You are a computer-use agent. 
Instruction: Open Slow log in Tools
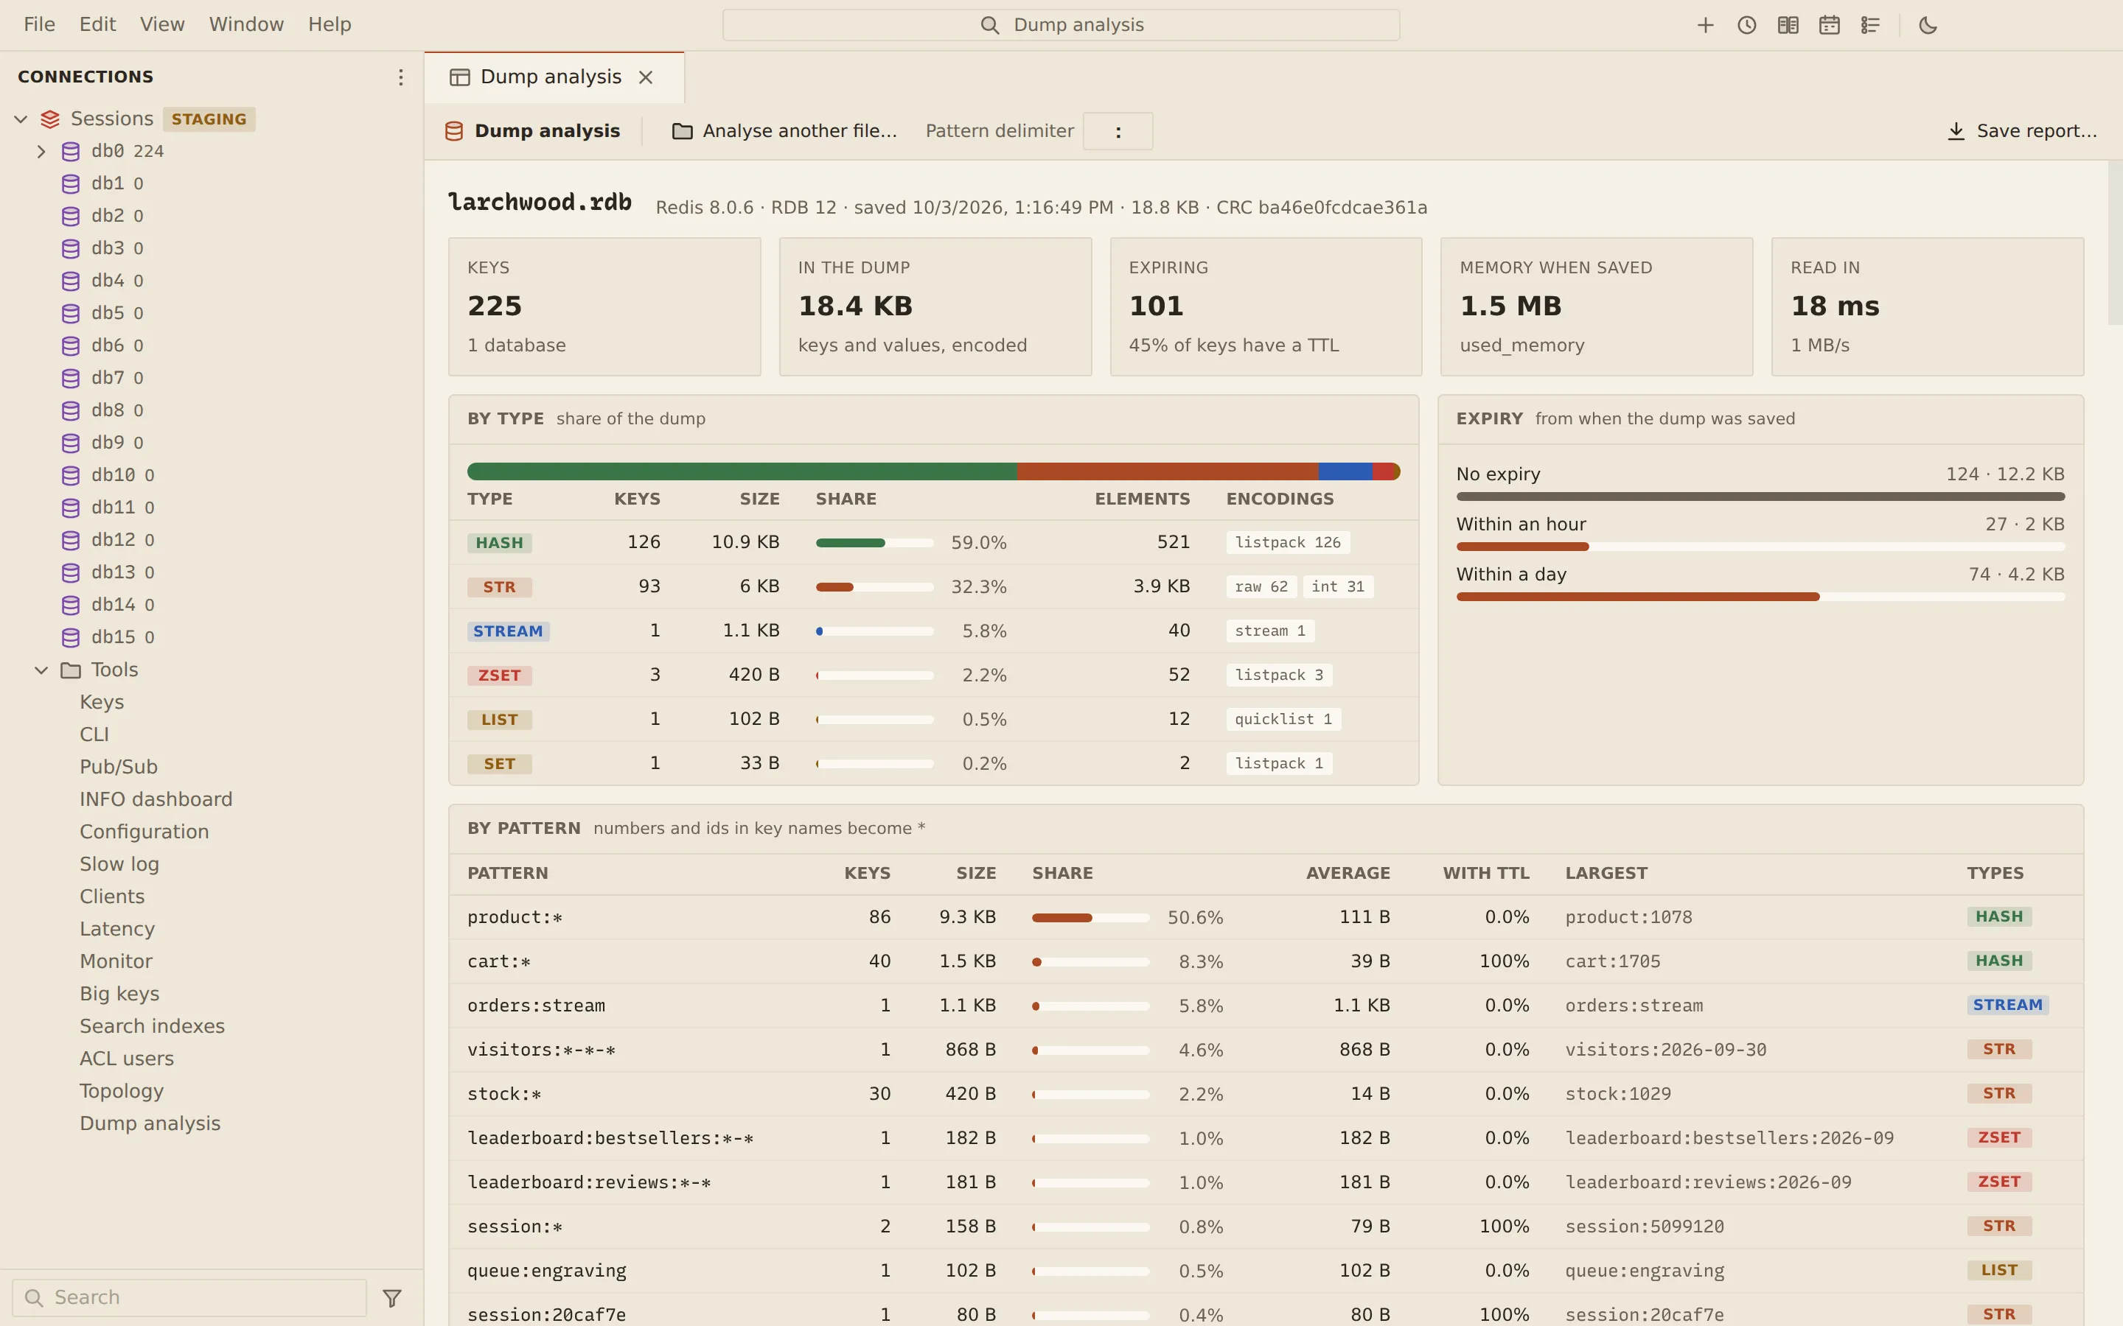tap(119, 864)
